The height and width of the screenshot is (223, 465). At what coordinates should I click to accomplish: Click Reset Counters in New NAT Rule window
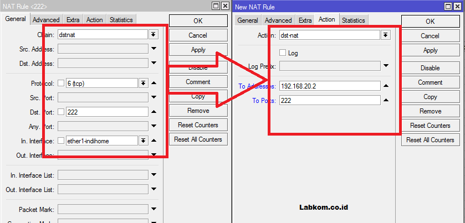[430, 126]
